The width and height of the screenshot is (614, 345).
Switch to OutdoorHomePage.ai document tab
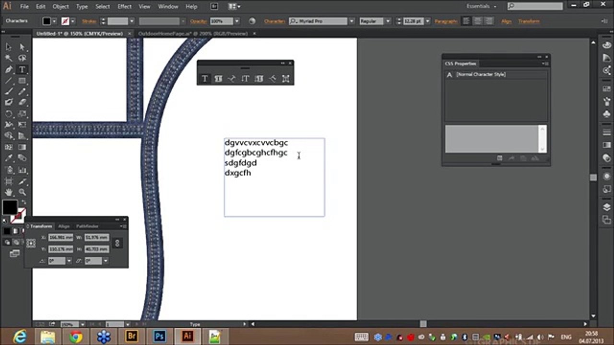(193, 34)
